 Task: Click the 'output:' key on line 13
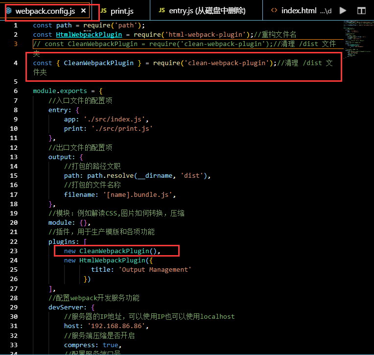coord(62,157)
